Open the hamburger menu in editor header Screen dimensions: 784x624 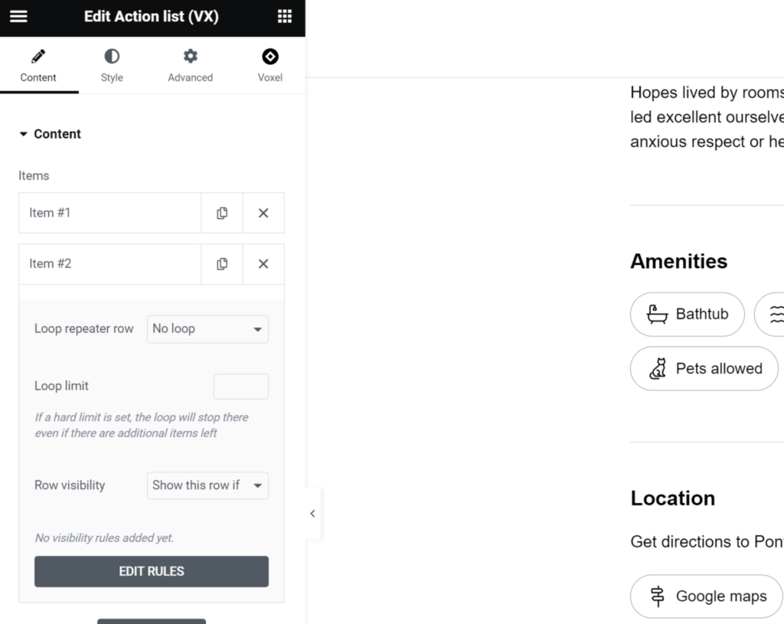18,17
